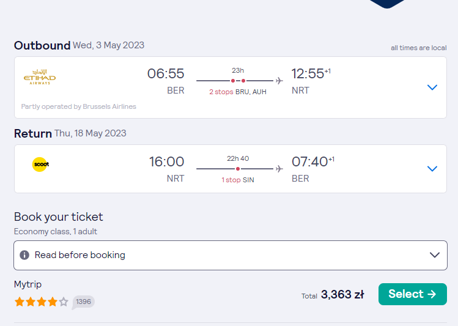Viewport: 458px width, 326px height.
Task: Expand the return Scoot flight details
Action: pos(432,169)
